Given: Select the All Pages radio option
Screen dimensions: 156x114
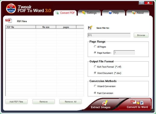Looking at the screenshot, I should [x=95, y=47].
